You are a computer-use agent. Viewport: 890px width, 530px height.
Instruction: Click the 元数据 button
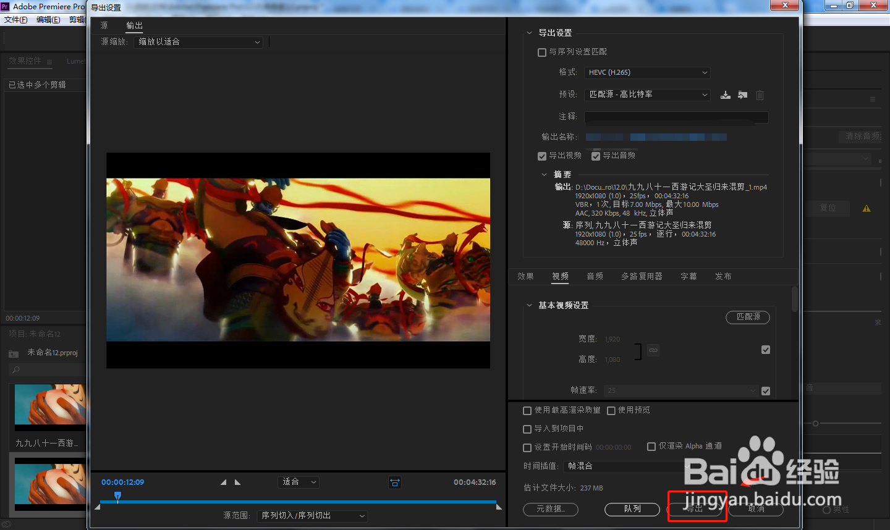(551, 509)
